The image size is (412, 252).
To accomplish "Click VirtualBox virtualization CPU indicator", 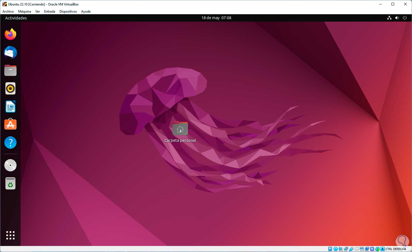I will (x=372, y=249).
